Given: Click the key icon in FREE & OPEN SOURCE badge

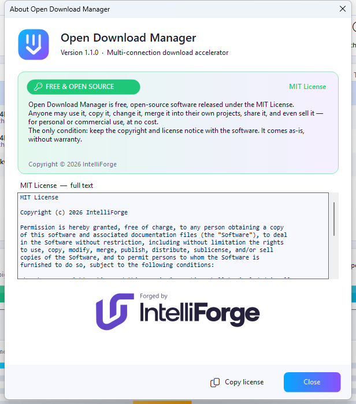Looking at the screenshot, I should point(38,87).
